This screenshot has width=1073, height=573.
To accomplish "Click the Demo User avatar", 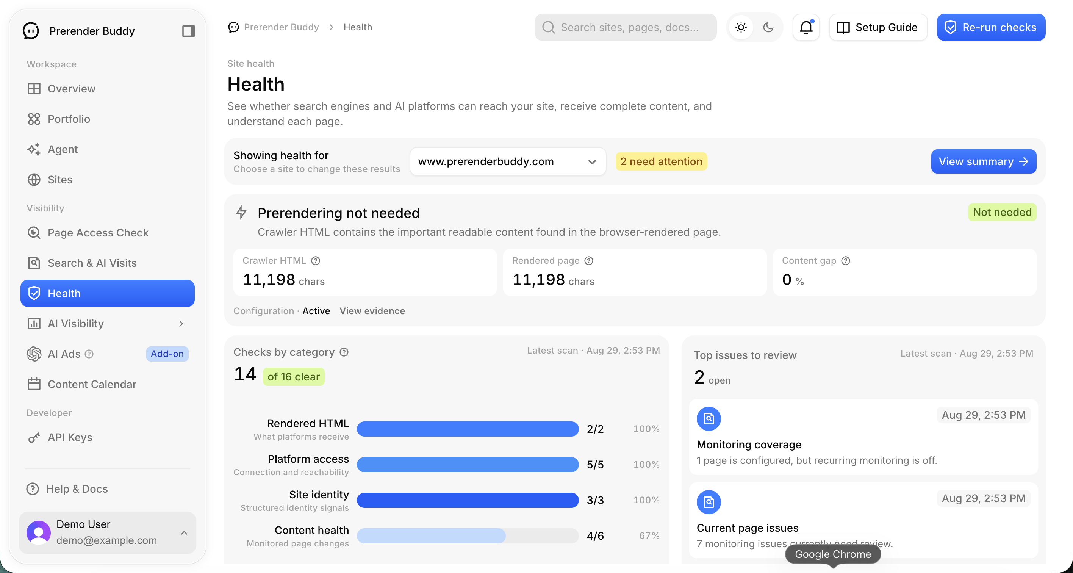I will 39,532.
